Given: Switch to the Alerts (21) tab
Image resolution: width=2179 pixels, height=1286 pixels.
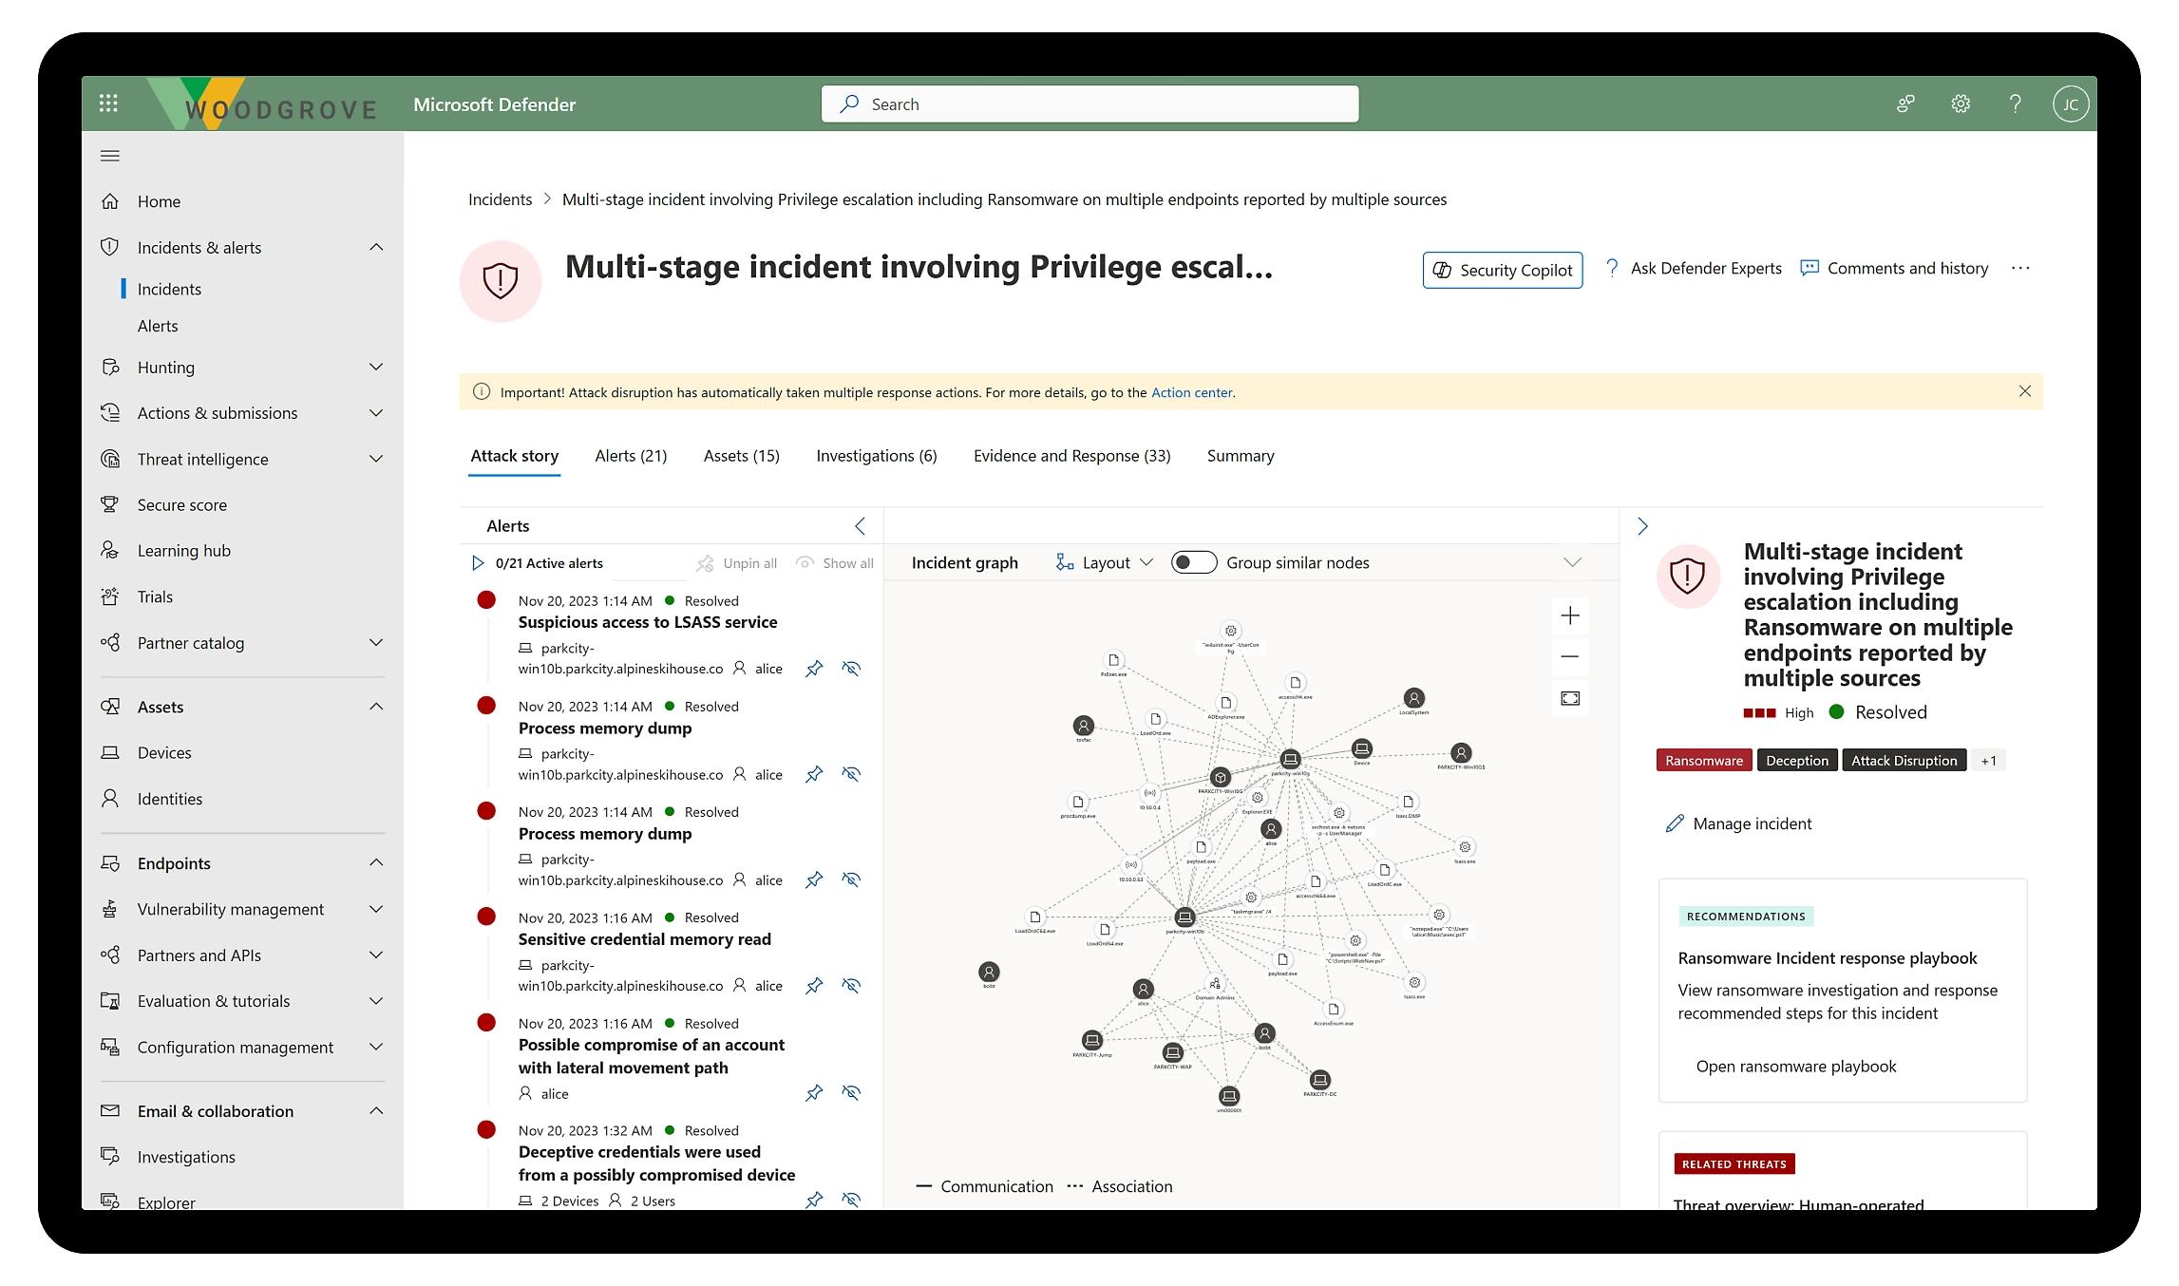Looking at the screenshot, I should pos(631,456).
